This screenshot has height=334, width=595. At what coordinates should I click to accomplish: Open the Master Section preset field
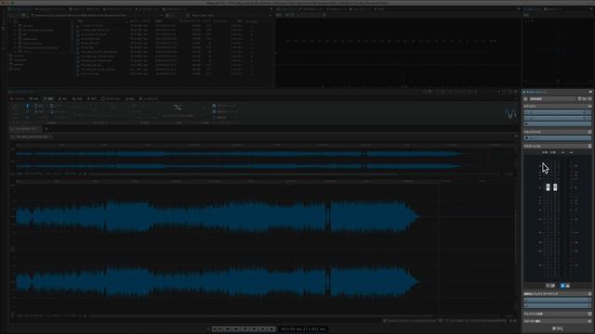click(x=552, y=99)
